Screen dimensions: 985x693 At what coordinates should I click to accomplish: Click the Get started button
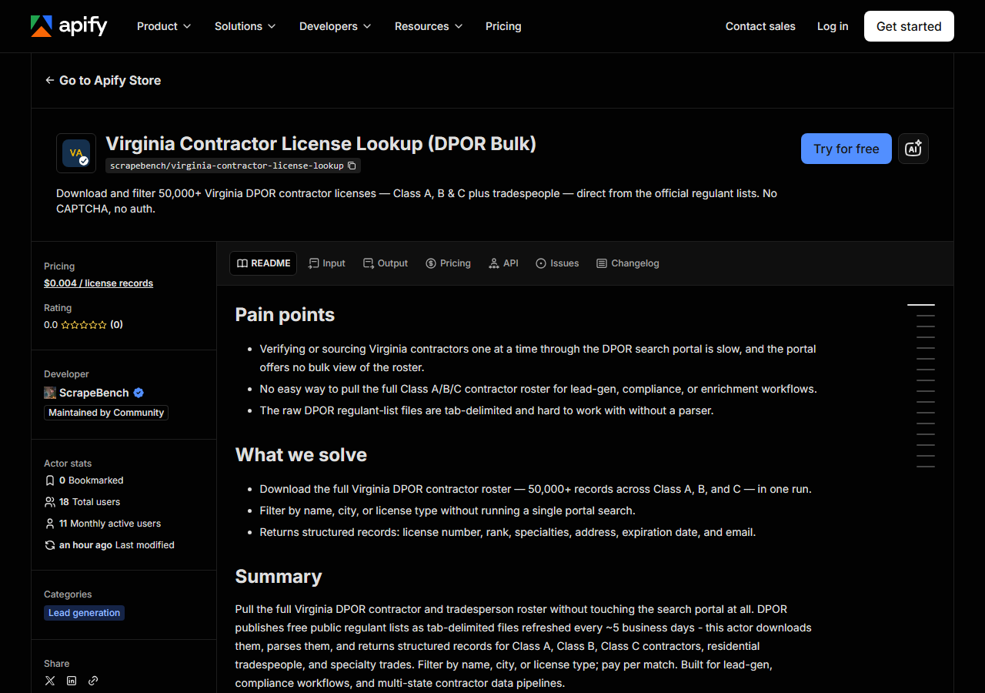[x=909, y=26]
